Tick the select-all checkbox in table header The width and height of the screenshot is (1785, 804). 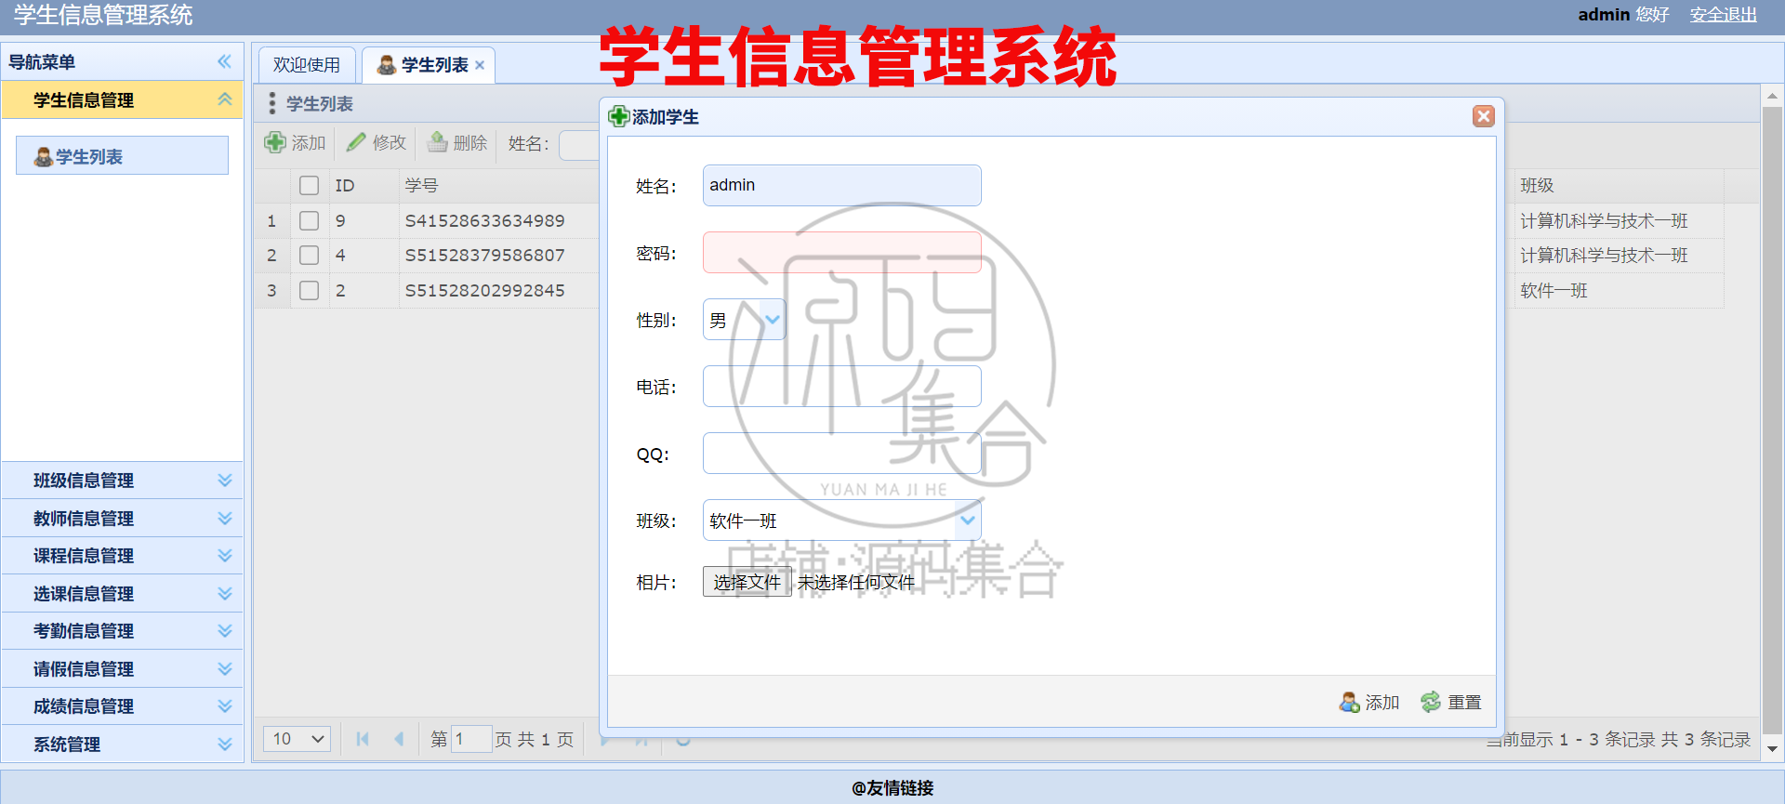[x=310, y=186]
